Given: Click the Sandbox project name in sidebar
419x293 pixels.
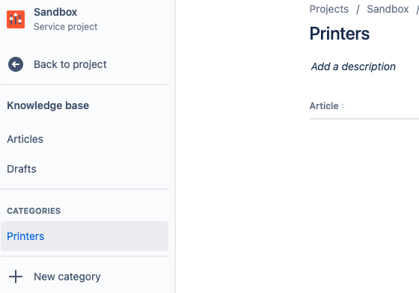Looking at the screenshot, I should pyautogui.click(x=55, y=12).
